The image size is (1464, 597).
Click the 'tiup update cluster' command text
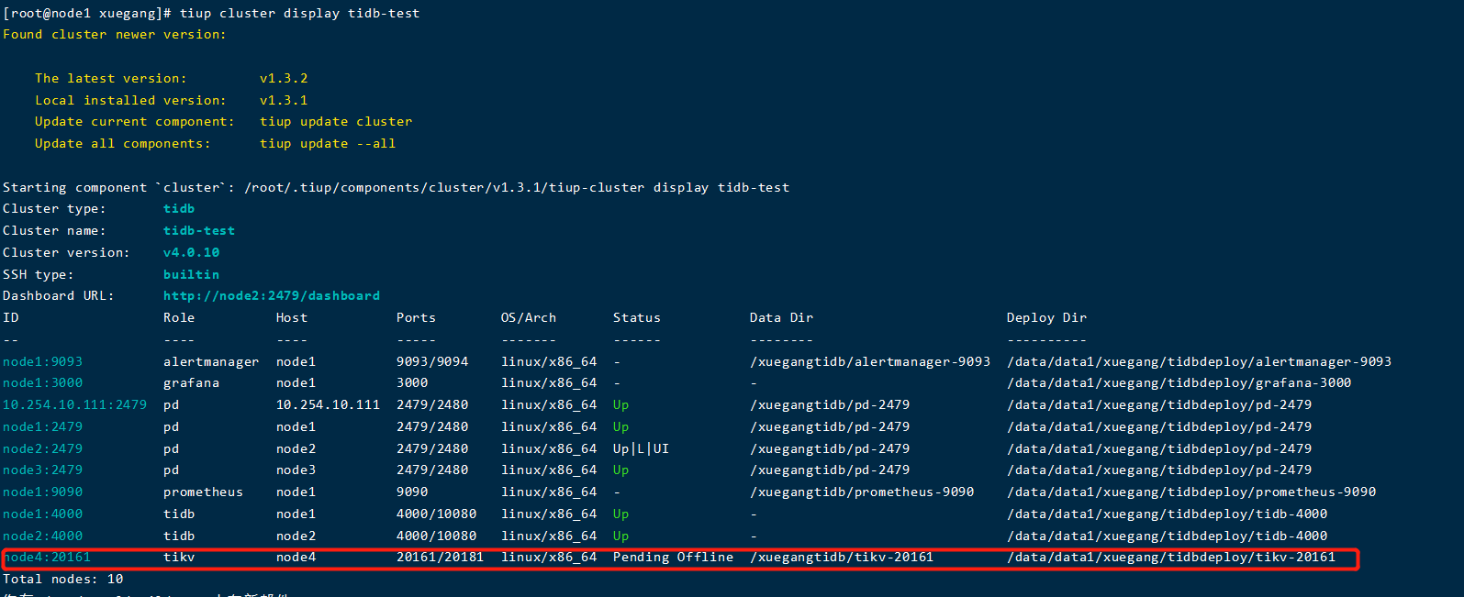pyautogui.click(x=335, y=122)
